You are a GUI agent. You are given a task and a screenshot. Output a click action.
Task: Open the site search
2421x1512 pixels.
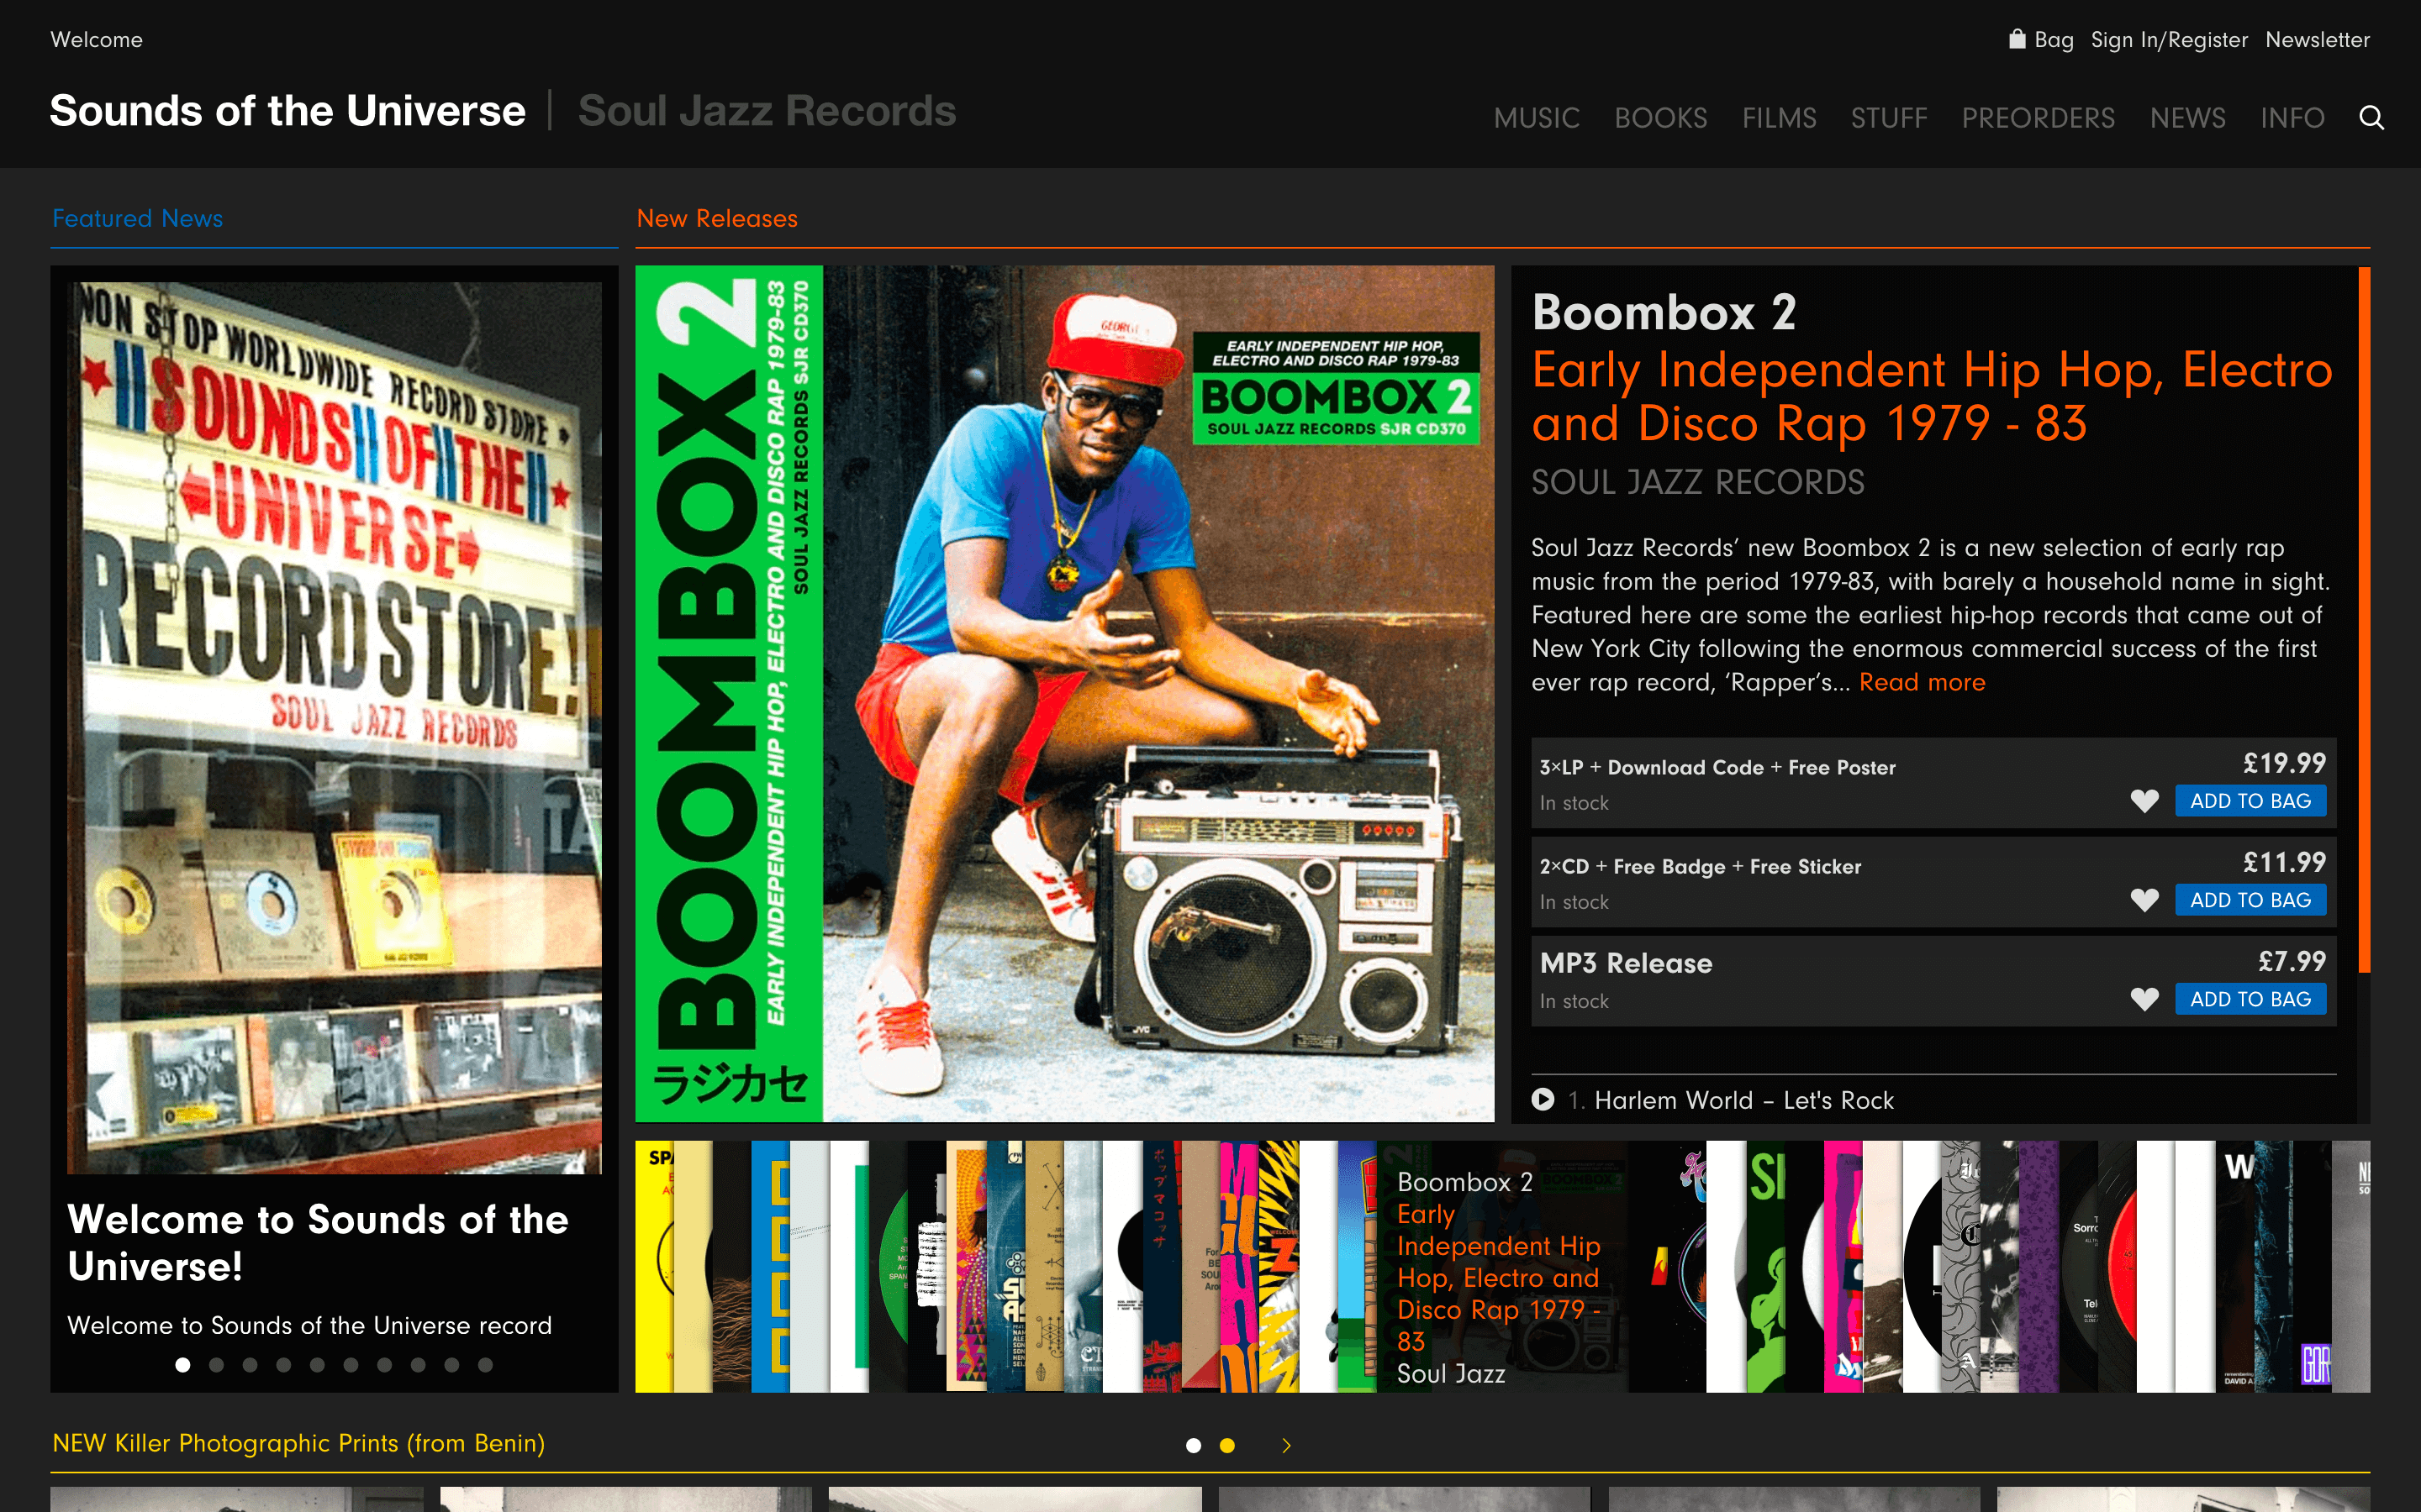(x=2371, y=117)
